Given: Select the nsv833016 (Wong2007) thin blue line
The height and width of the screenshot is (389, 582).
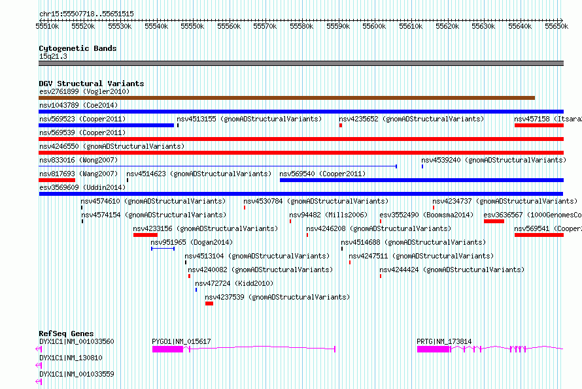Looking at the screenshot, I should coord(218,166).
